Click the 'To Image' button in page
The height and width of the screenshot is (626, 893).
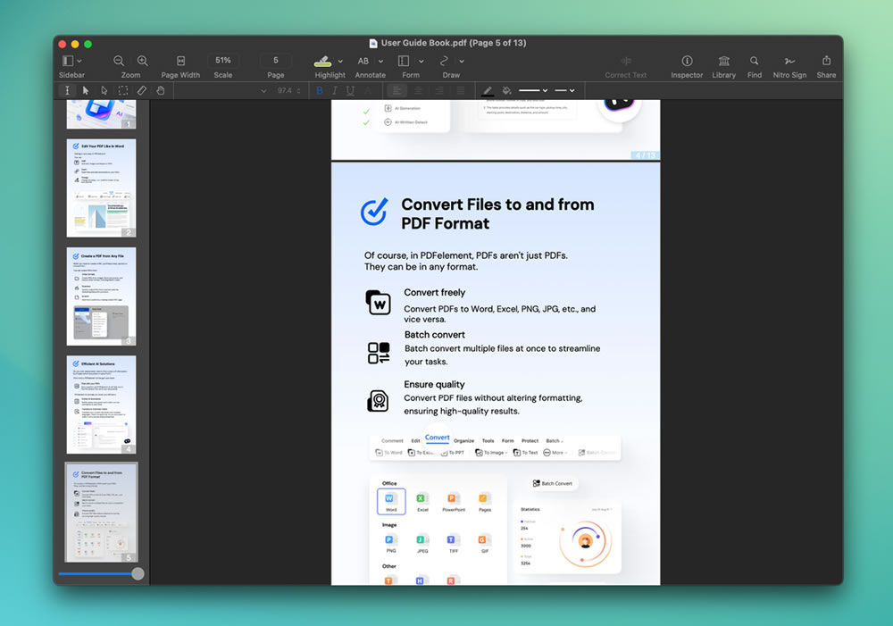click(491, 453)
